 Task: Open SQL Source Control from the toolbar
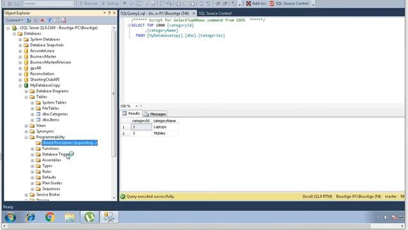click(x=289, y=3)
